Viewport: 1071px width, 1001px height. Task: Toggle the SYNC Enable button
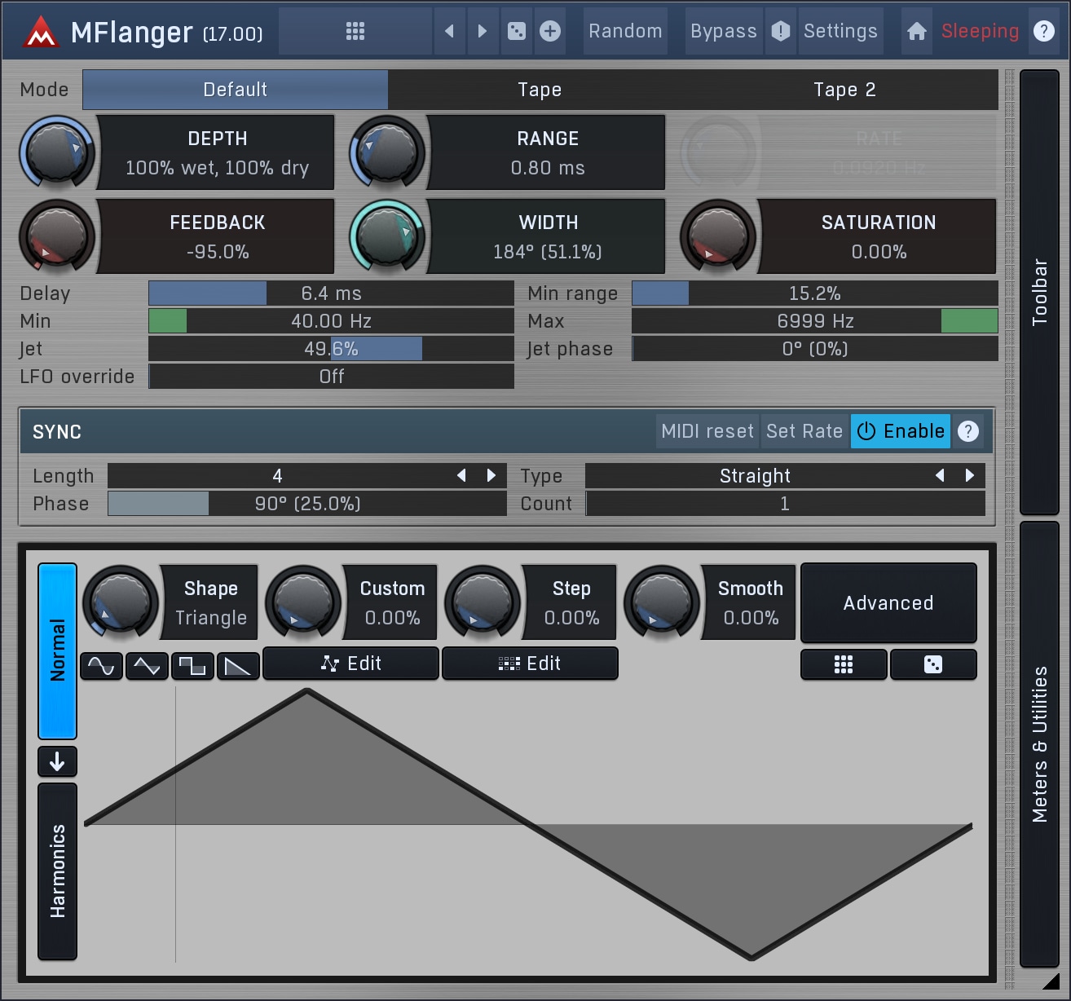900,431
